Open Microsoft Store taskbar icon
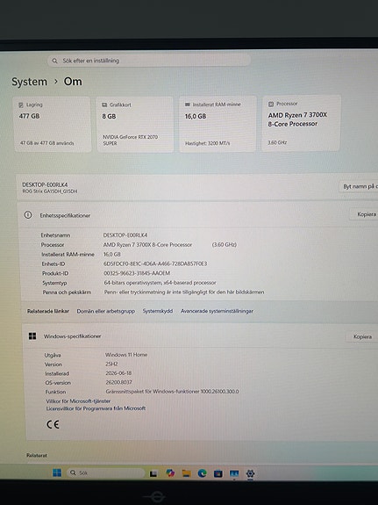This screenshot has width=378, height=505. pos(218,473)
